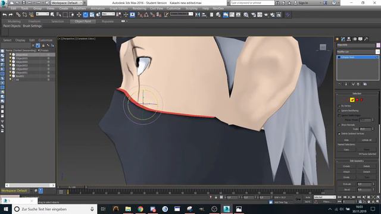Screen dimensions: 381x214
Task: Switch to the Motion command panel
Action: click(355, 39)
